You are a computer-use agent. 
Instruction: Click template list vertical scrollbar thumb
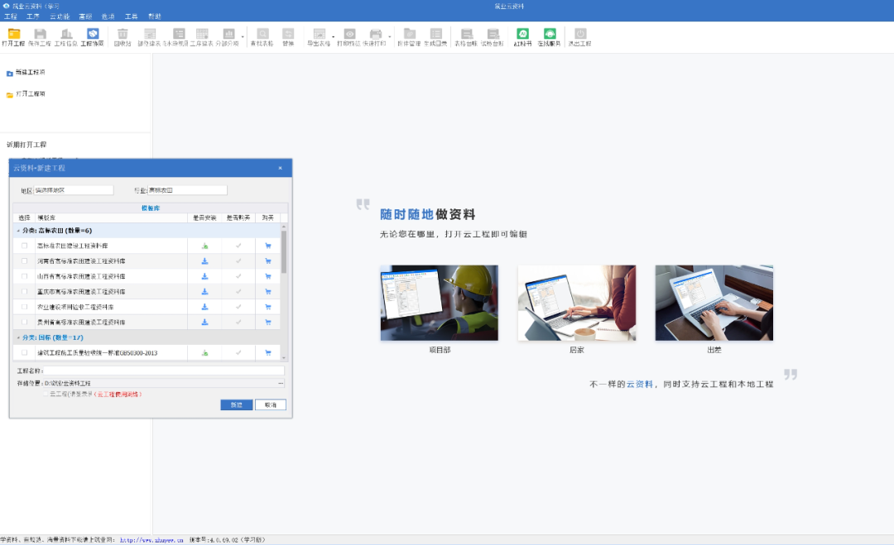tap(284, 251)
